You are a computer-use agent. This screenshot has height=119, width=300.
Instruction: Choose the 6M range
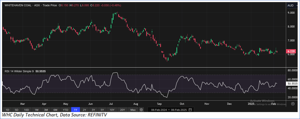coord(55,110)
